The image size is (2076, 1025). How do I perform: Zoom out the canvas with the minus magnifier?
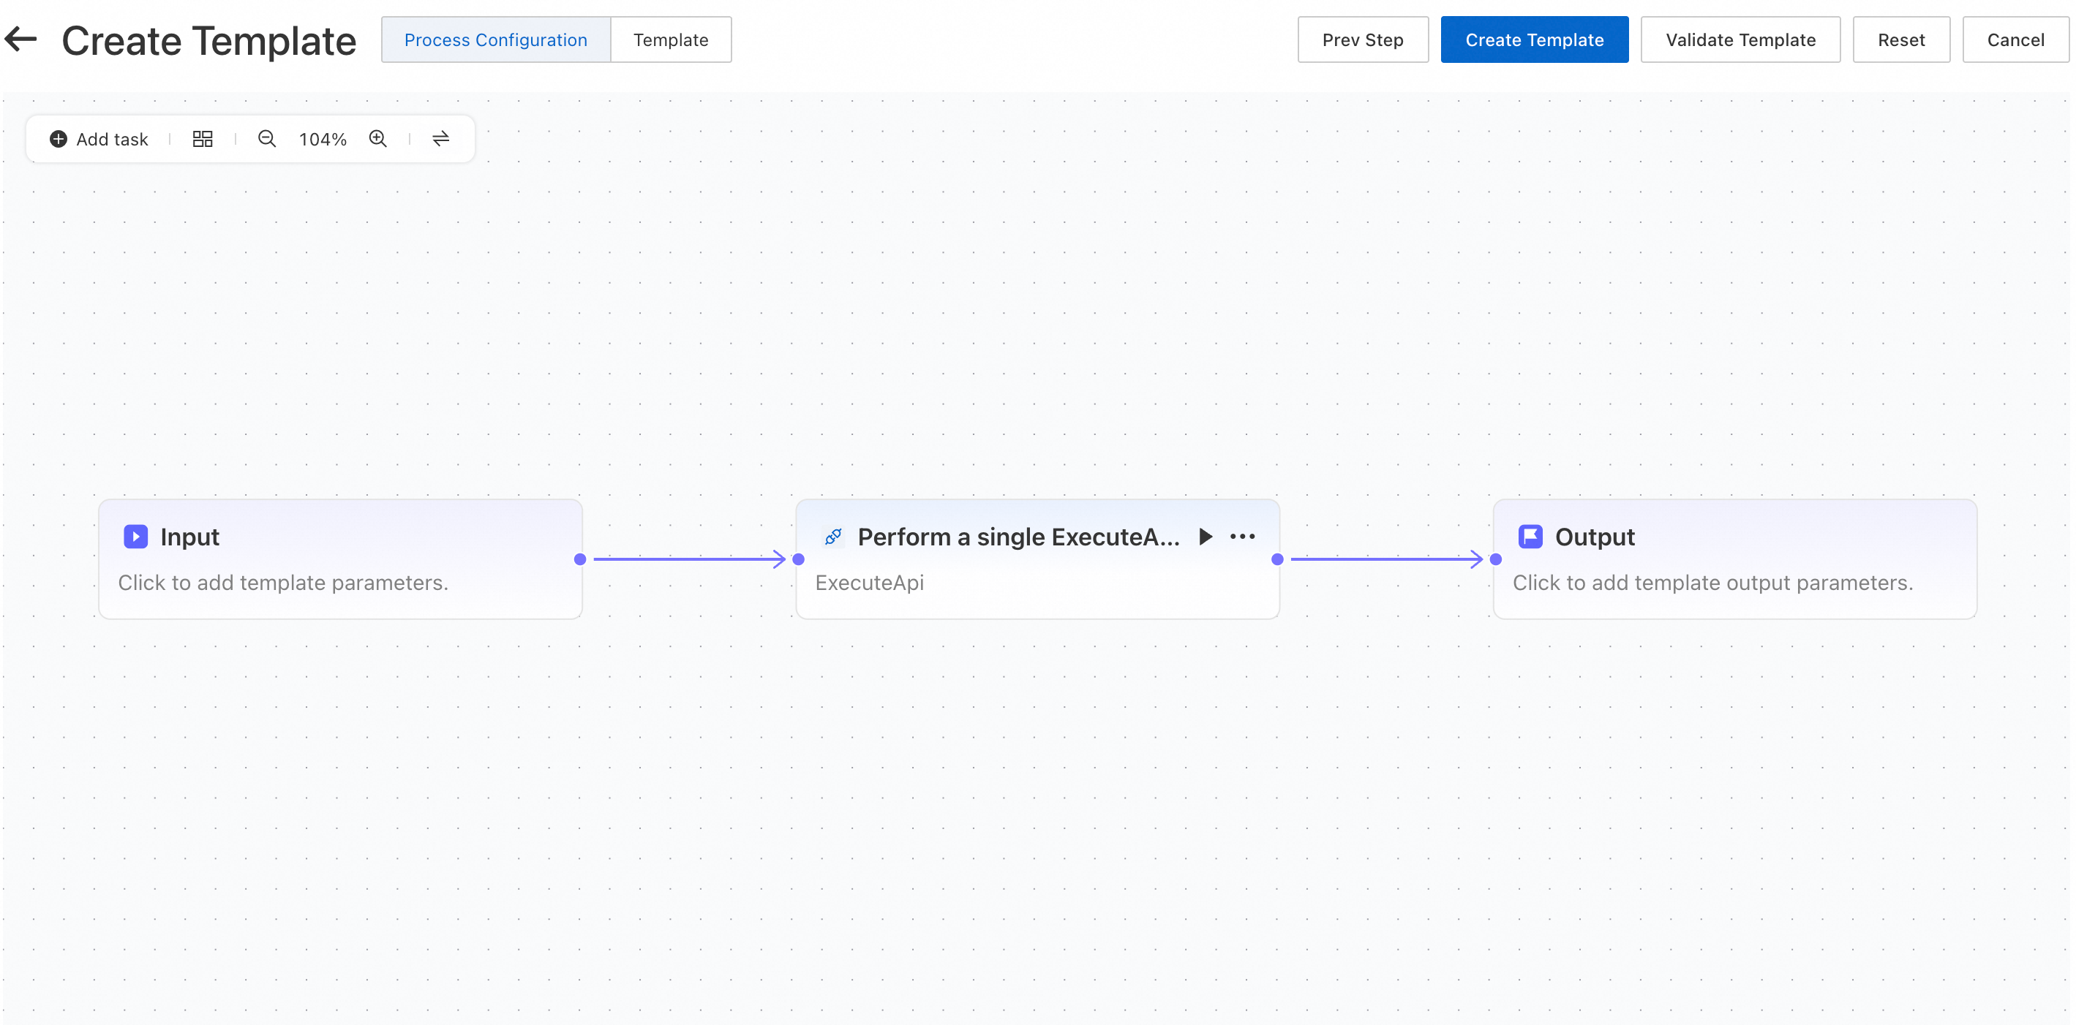pos(267,140)
